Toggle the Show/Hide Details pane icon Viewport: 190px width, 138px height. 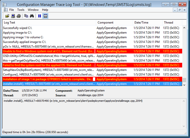tap(45, 16)
